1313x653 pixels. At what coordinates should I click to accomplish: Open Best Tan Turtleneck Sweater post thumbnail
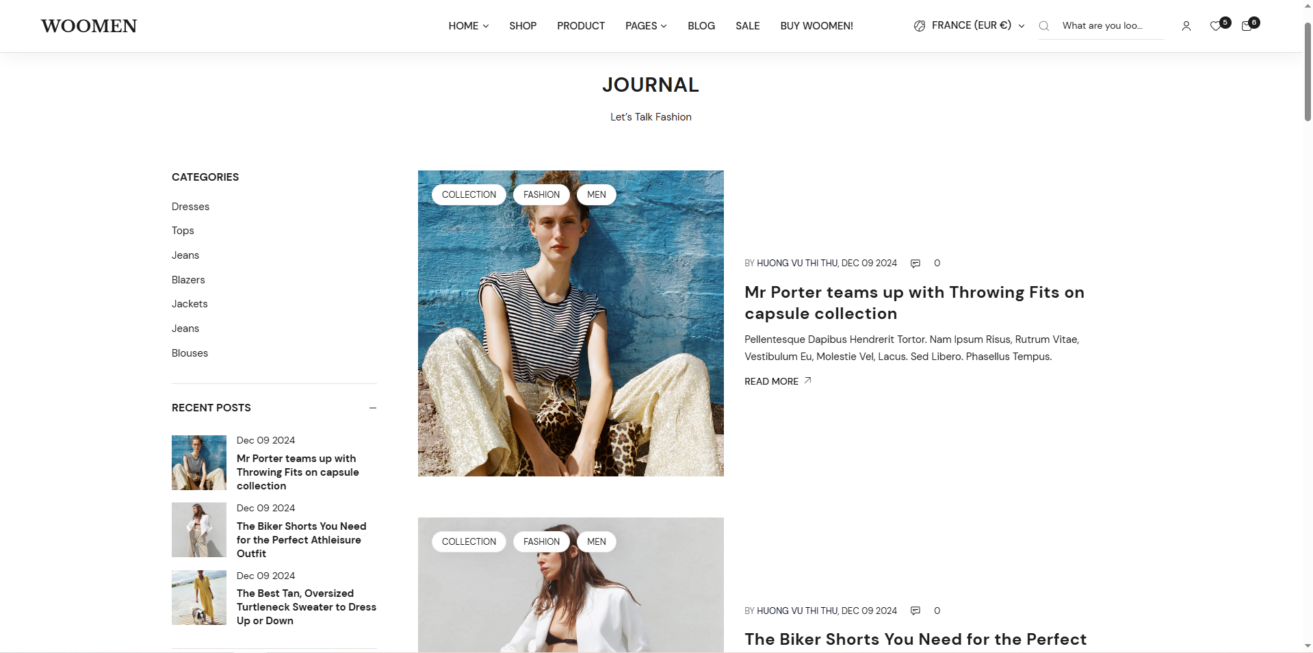(x=199, y=598)
